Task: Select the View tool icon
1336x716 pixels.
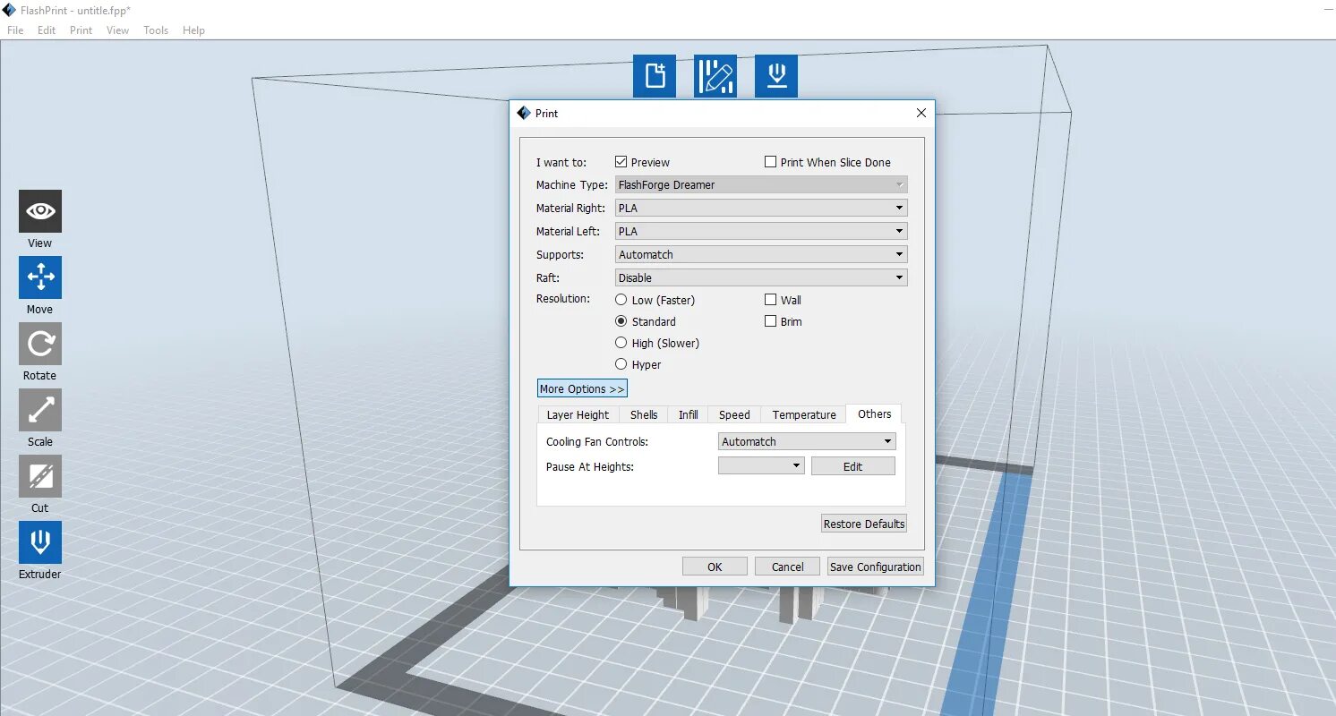Action: click(40, 211)
